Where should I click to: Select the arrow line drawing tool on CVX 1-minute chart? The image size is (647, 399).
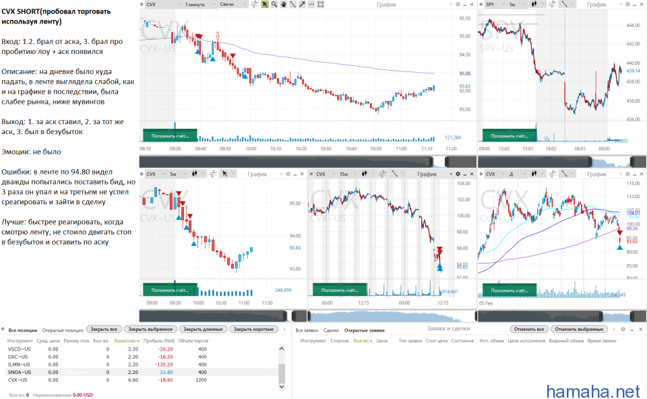point(302,5)
